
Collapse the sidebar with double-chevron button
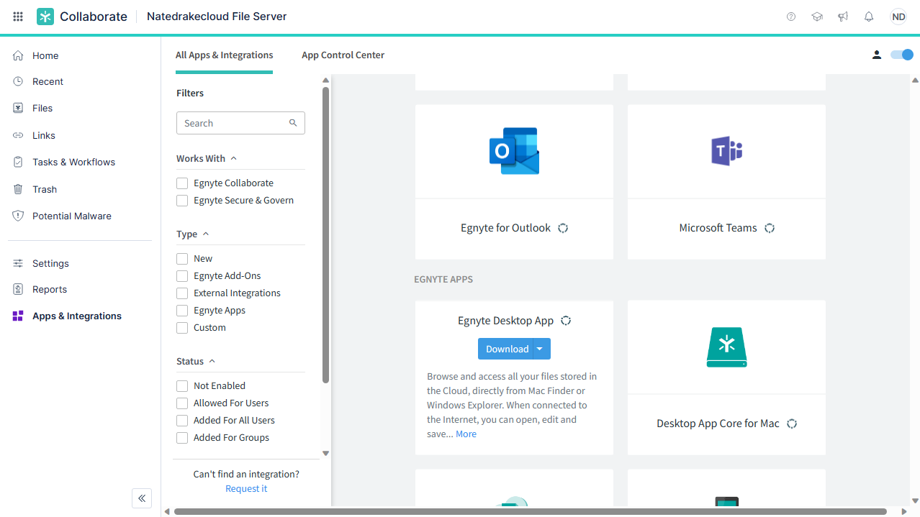tap(142, 498)
